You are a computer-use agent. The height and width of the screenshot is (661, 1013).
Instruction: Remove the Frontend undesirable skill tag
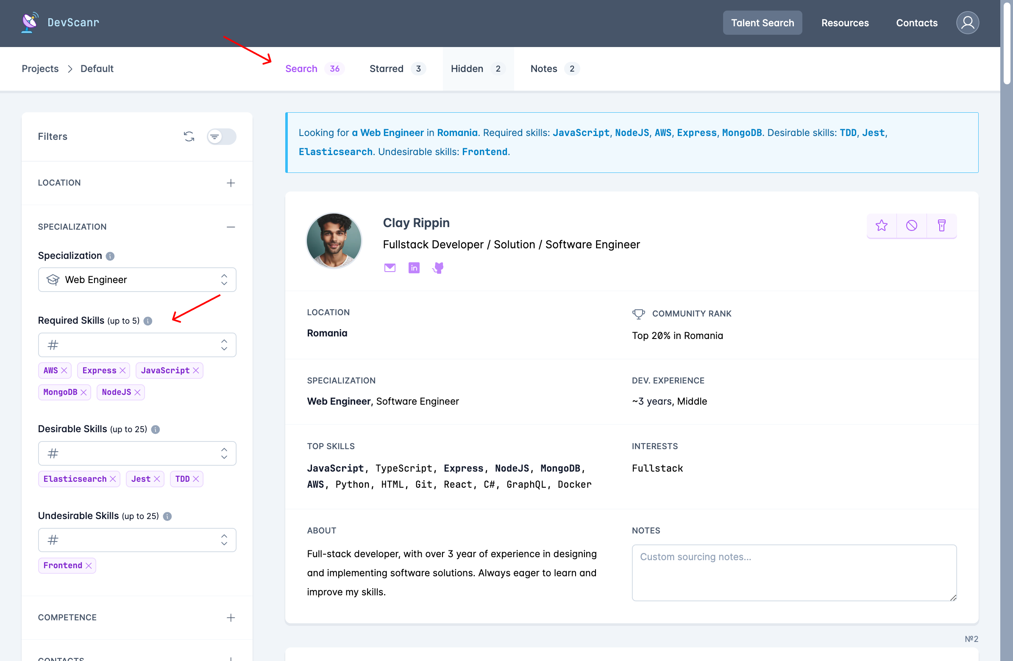pyautogui.click(x=89, y=566)
